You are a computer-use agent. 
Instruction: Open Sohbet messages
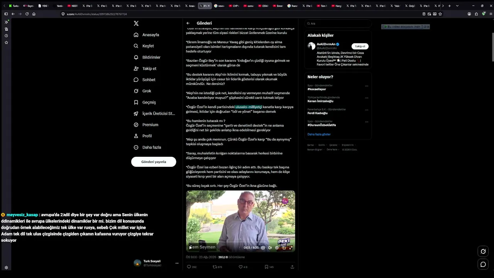pos(145,80)
